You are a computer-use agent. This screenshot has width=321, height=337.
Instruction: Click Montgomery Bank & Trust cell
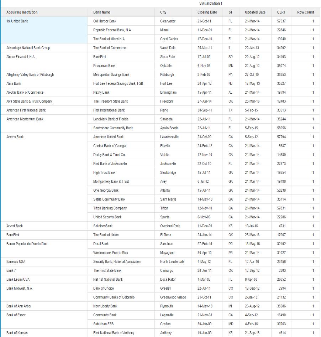tap(121, 182)
